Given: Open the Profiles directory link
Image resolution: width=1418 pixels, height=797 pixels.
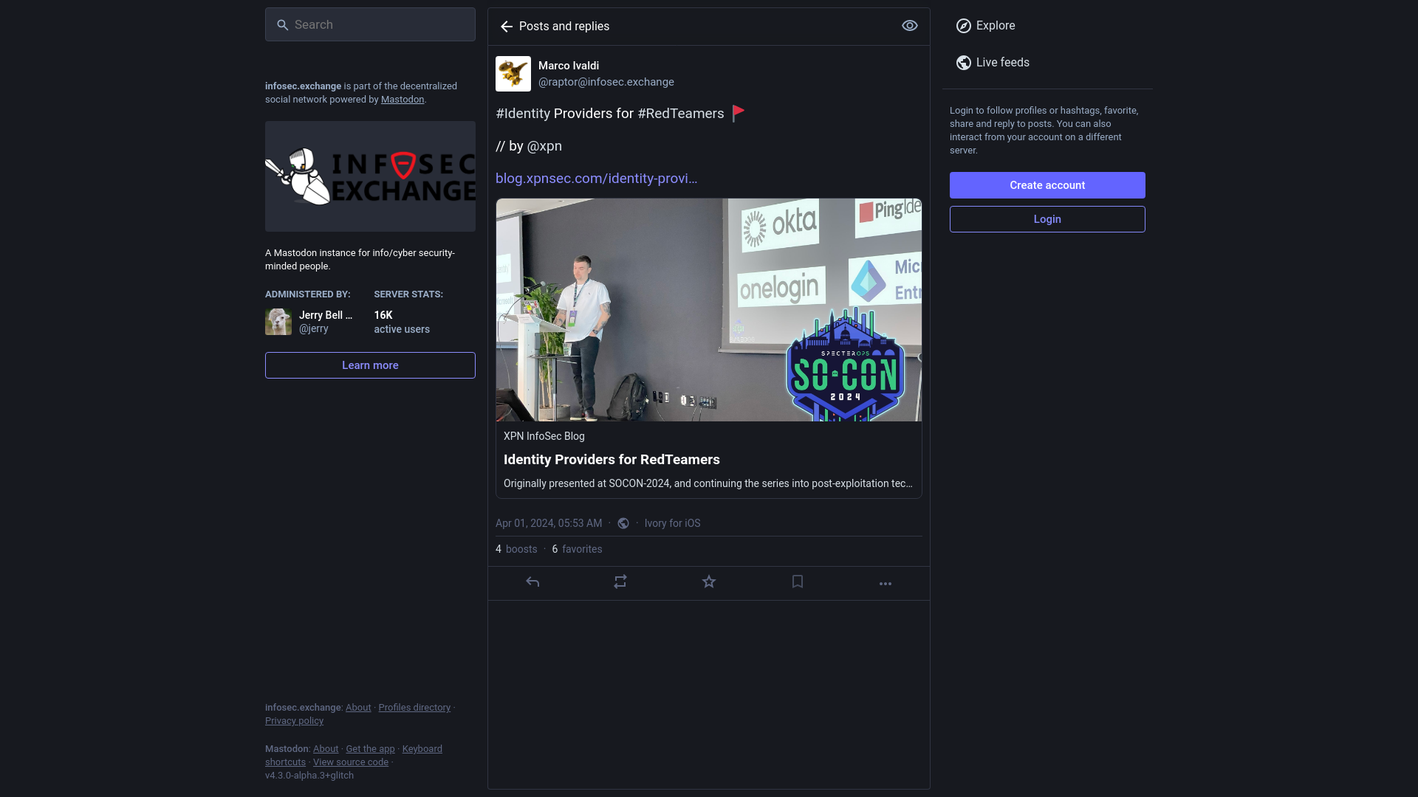Looking at the screenshot, I should (x=414, y=708).
